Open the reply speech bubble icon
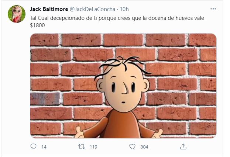 point(33,146)
